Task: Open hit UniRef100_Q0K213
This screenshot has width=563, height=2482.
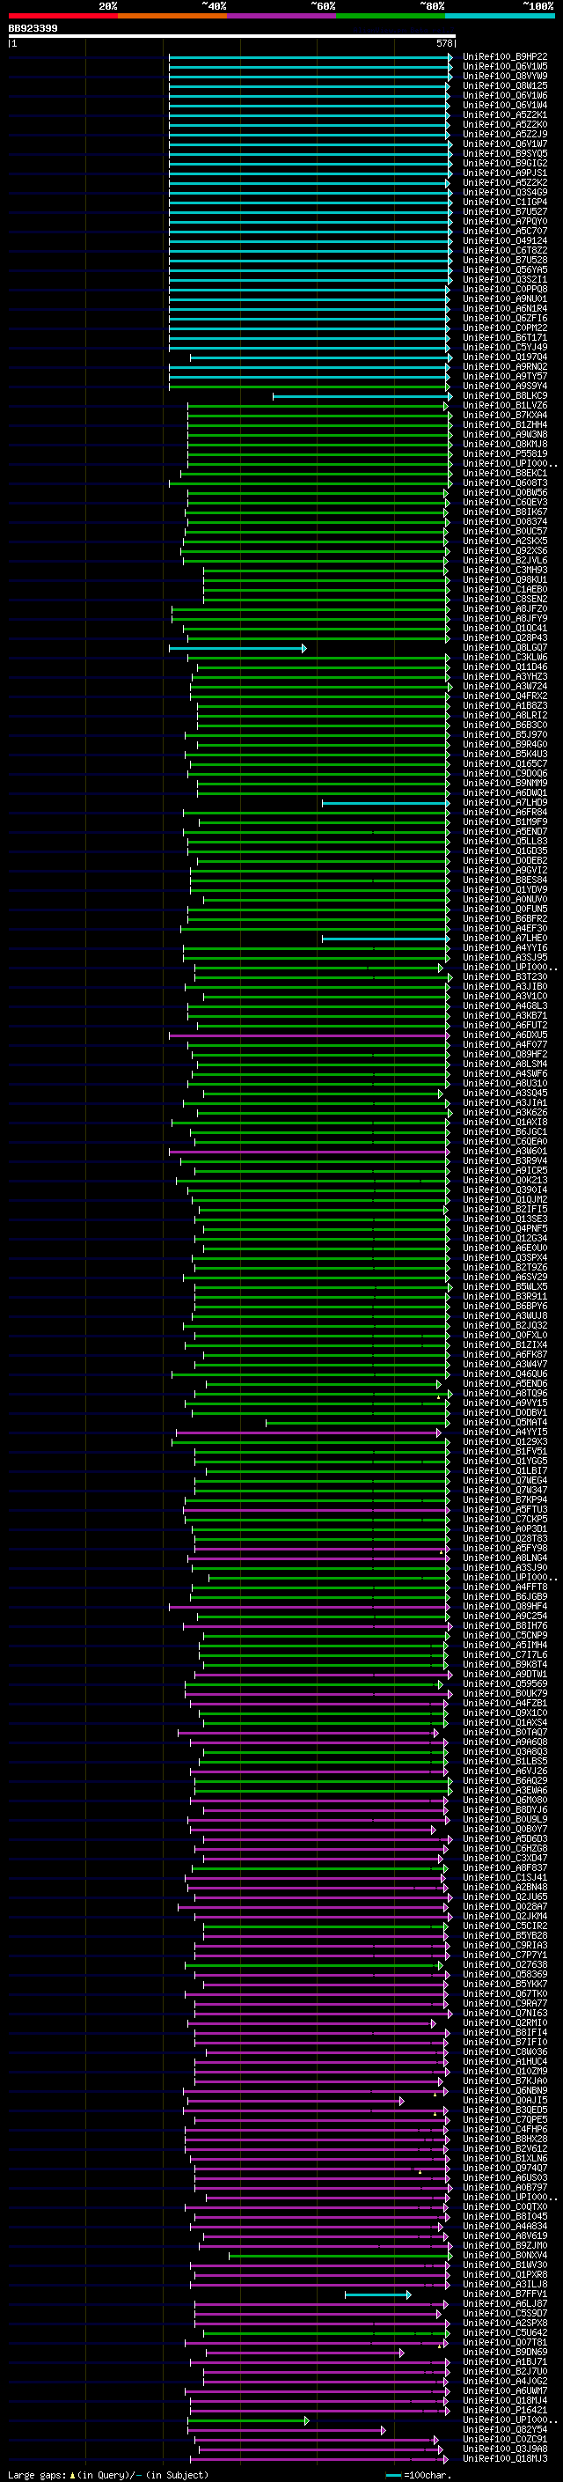Action: click(505, 1181)
